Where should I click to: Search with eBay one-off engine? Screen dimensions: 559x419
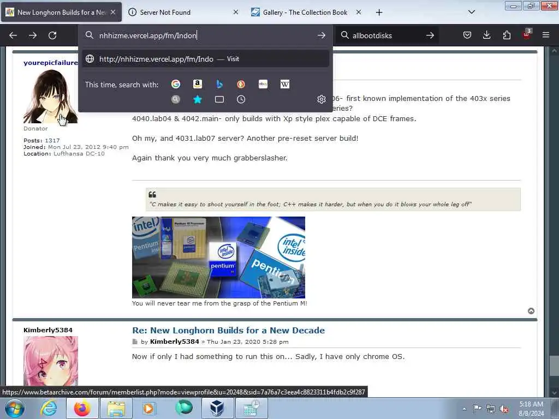[x=263, y=84]
